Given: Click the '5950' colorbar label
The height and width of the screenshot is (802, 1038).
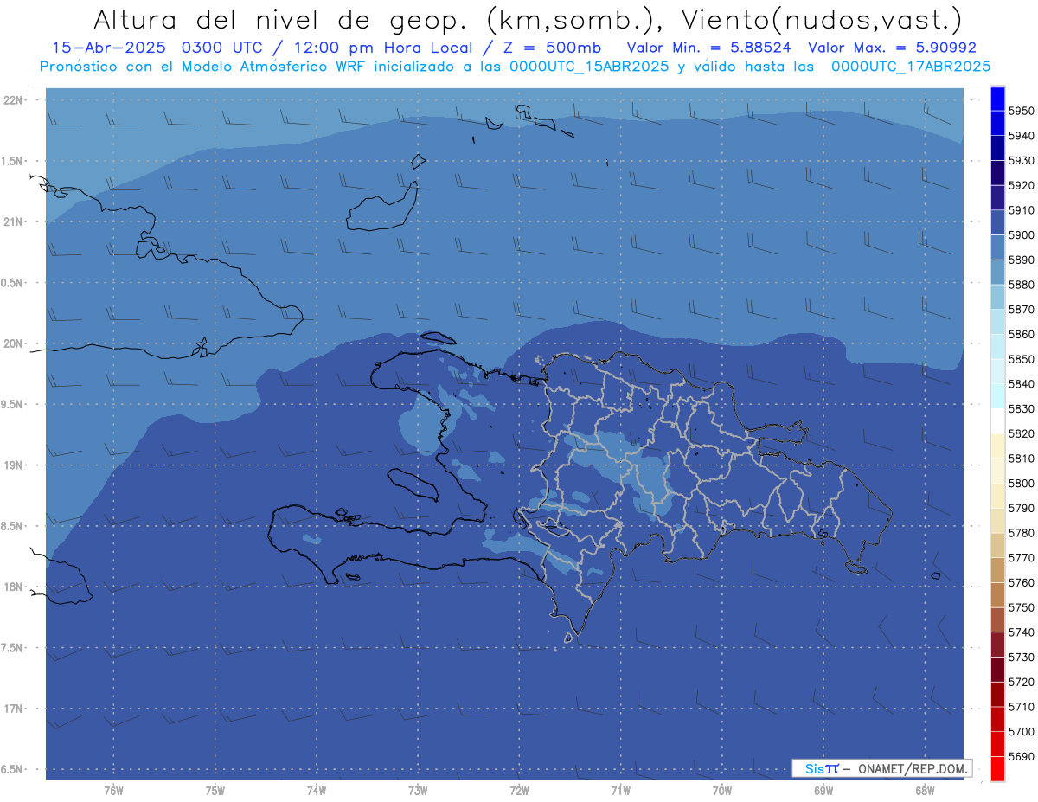Looking at the screenshot, I should [x=1021, y=112].
